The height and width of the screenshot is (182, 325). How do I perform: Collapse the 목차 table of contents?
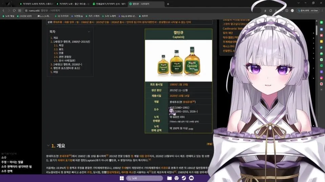pos(89,32)
